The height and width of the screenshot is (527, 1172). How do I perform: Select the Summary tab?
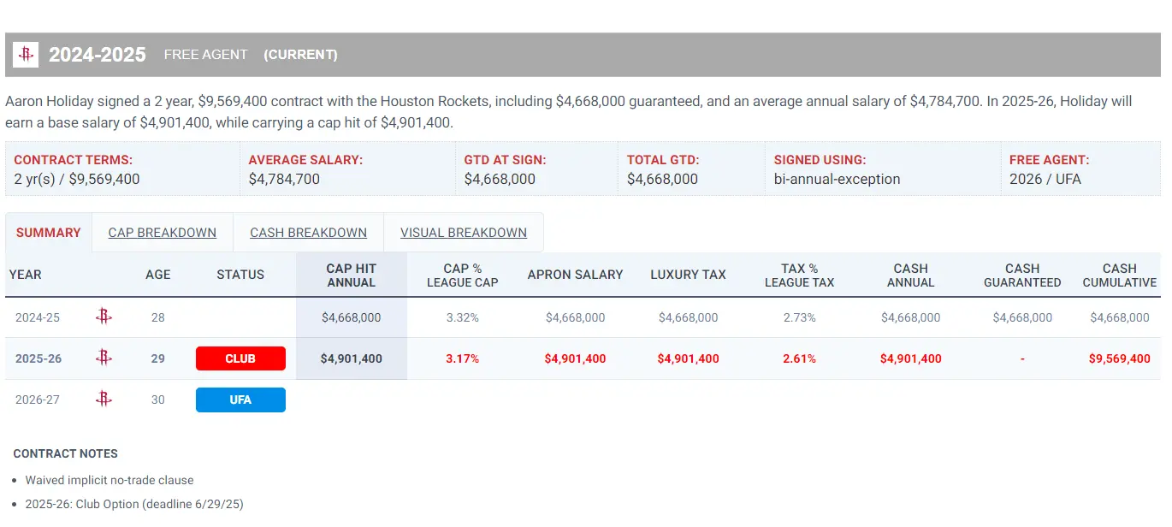coord(49,233)
